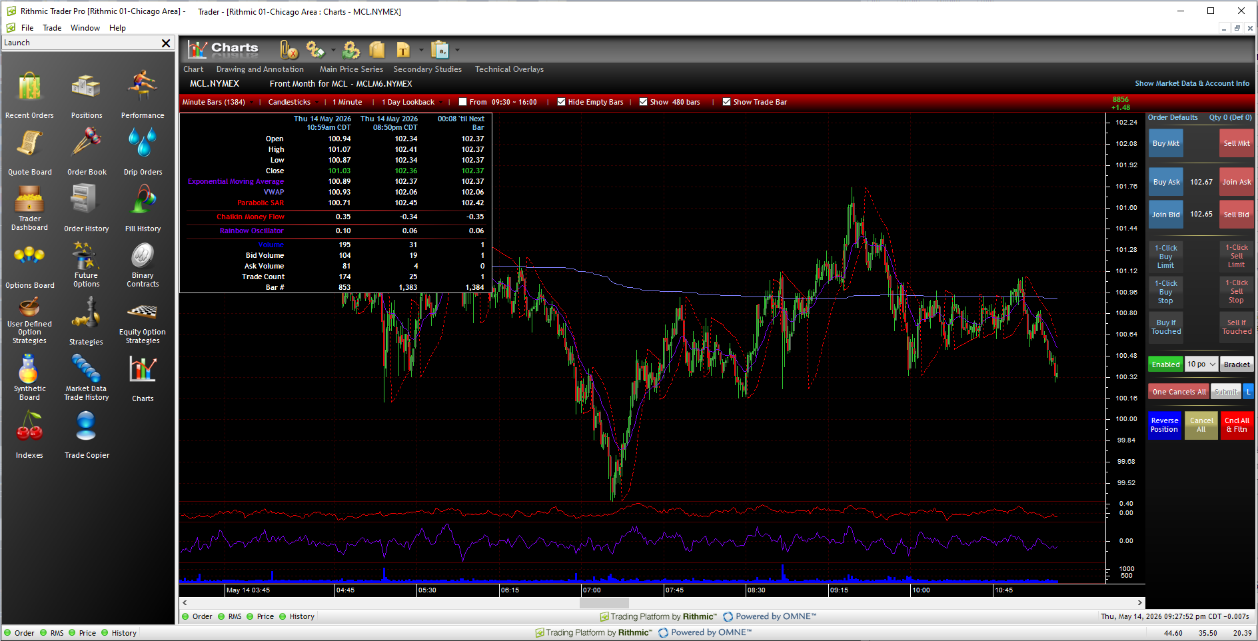Screen dimensions: 1258x641
Task: Open the Candlesticks chart type dropdown
Action: (294, 102)
